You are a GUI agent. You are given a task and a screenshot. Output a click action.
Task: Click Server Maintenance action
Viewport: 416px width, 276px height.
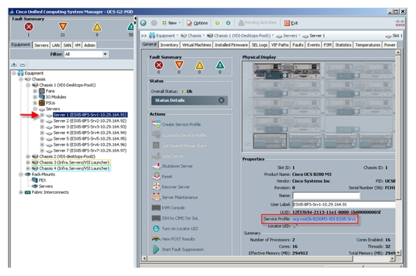[179, 197]
